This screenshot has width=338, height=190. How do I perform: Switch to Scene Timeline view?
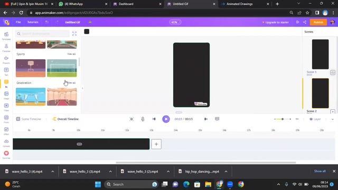click(x=29, y=119)
